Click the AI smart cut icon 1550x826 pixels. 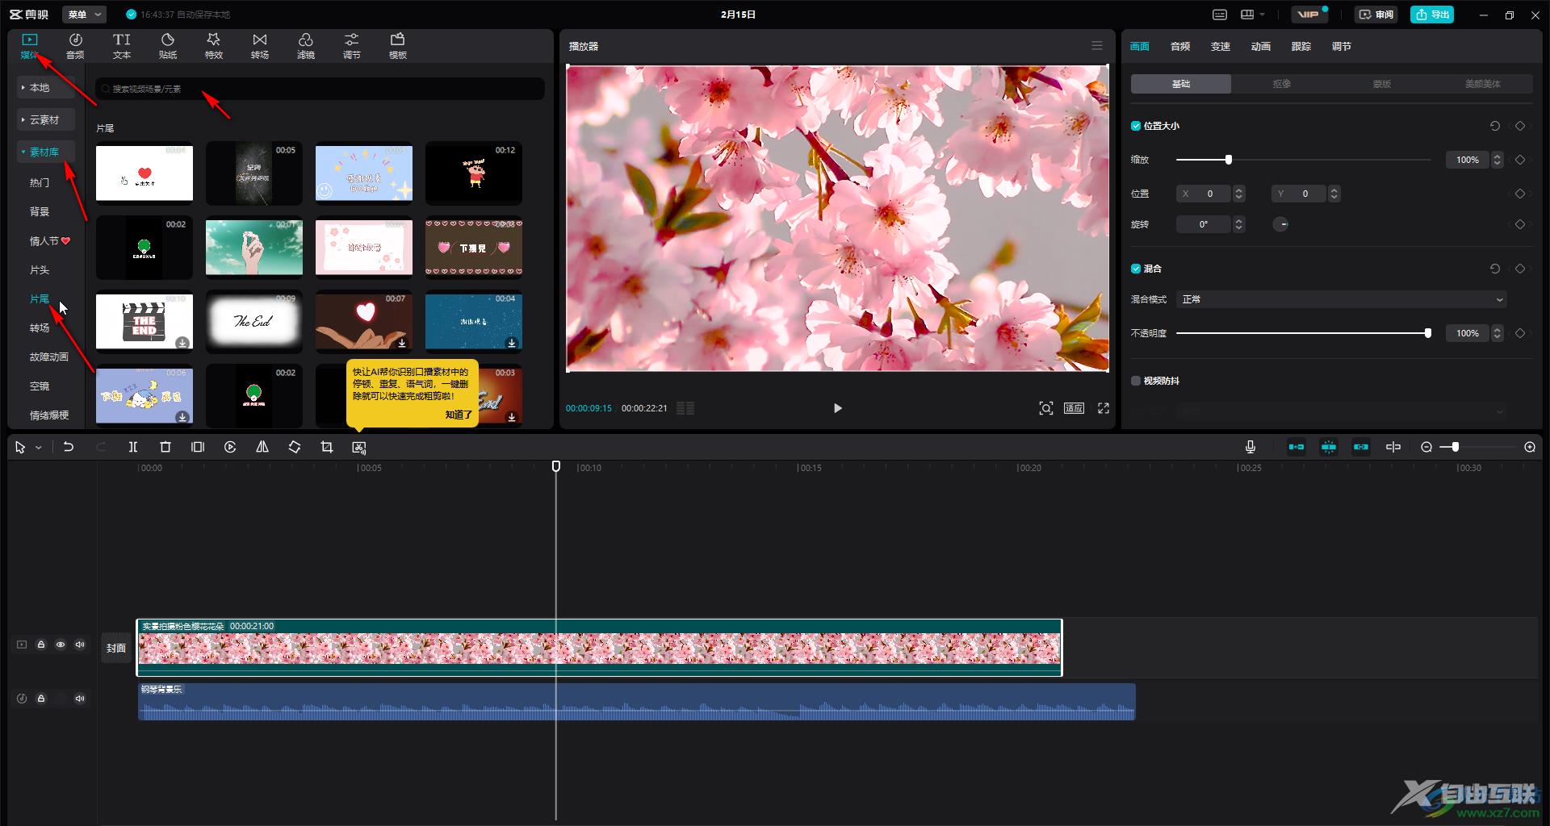coord(359,447)
